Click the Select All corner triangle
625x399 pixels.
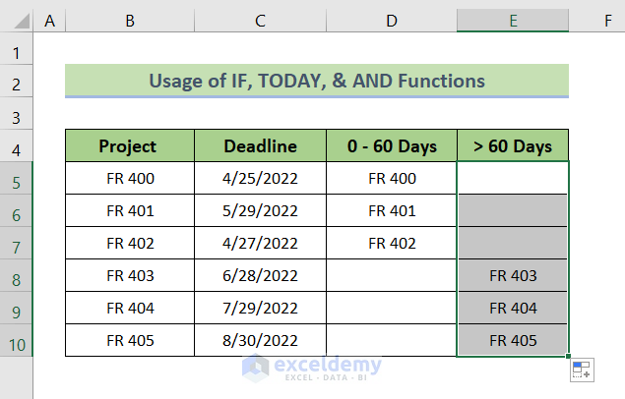click(18, 18)
